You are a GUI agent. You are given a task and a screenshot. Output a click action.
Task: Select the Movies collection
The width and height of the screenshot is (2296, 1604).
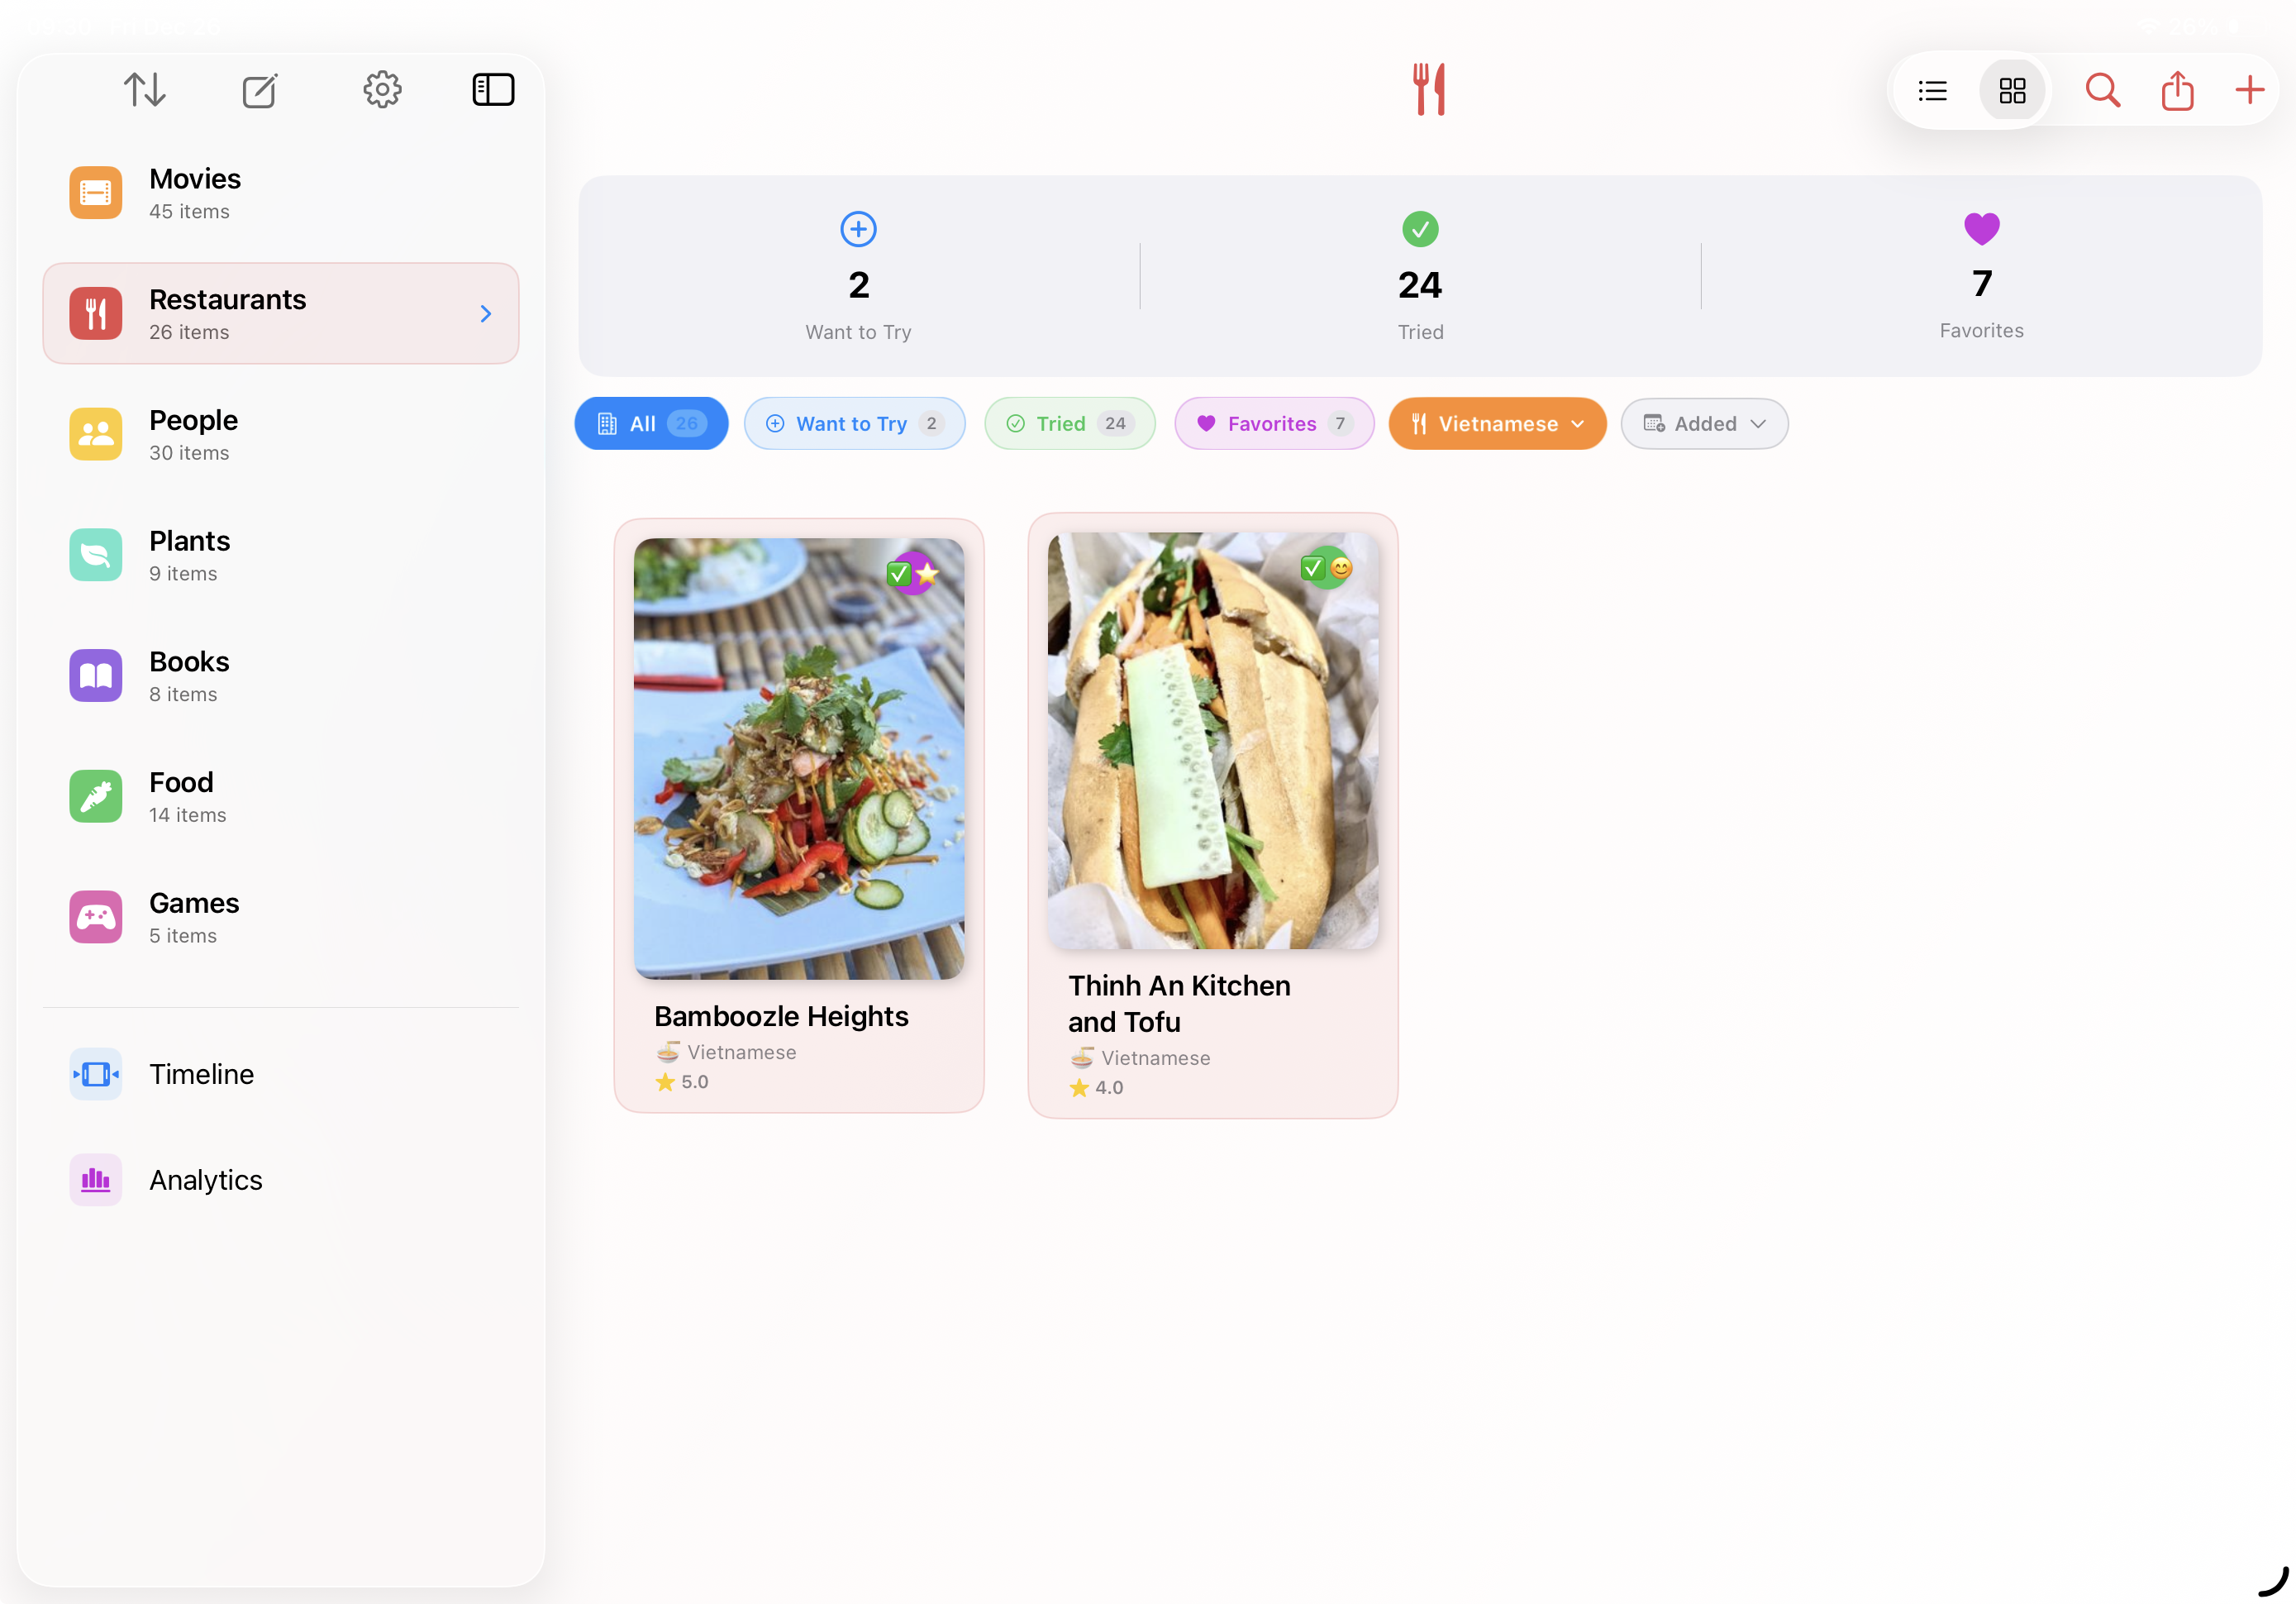(x=194, y=192)
